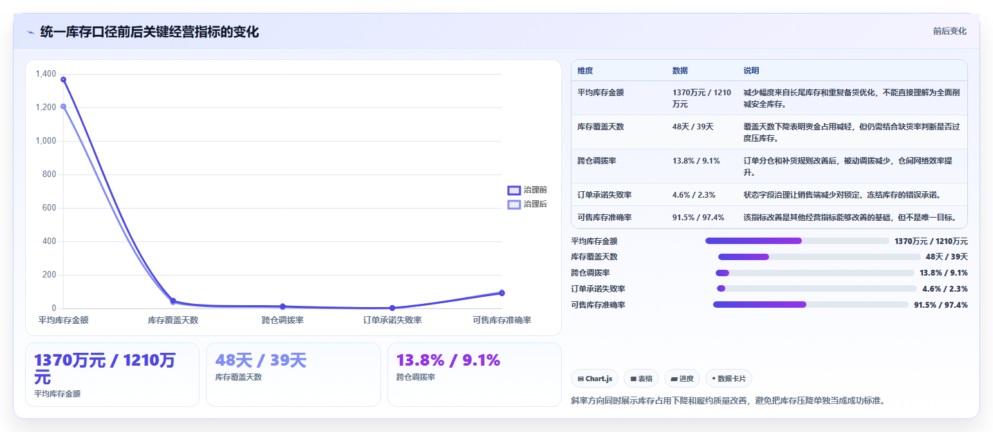Click x-axis label 库存覆盖天数

coord(173,320)
